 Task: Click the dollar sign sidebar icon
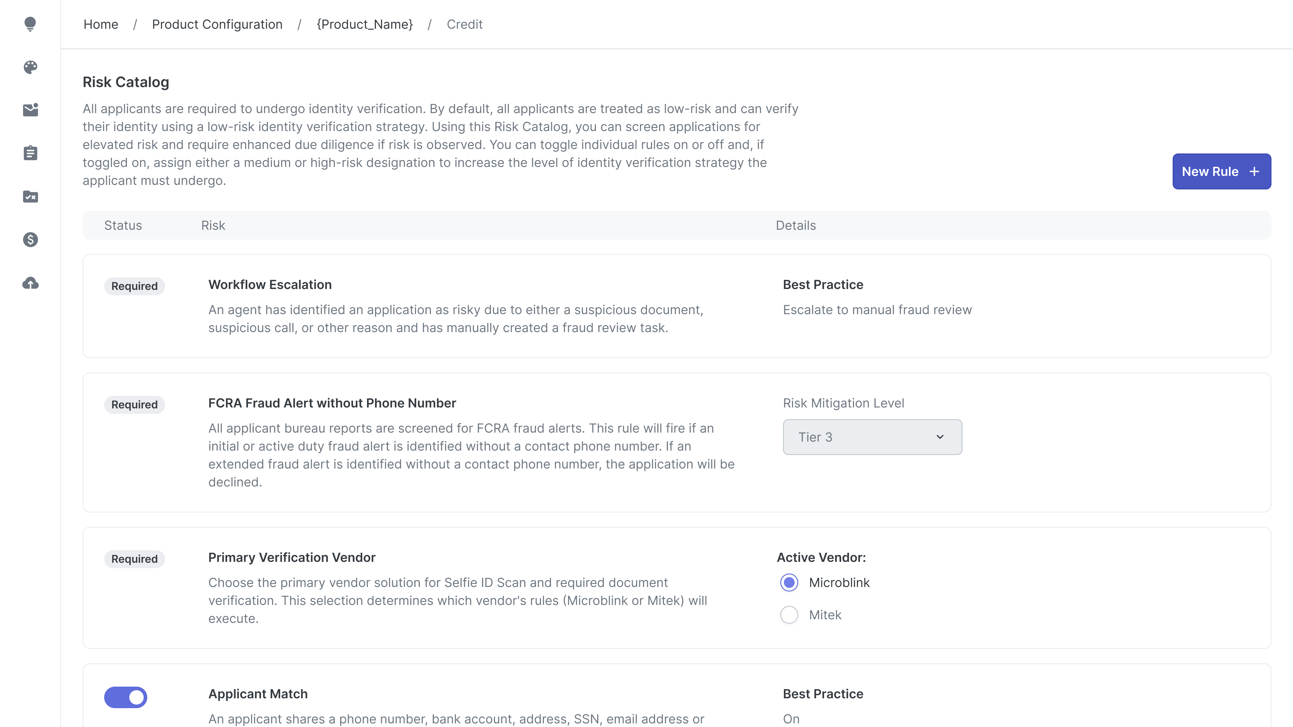(30, 240)
